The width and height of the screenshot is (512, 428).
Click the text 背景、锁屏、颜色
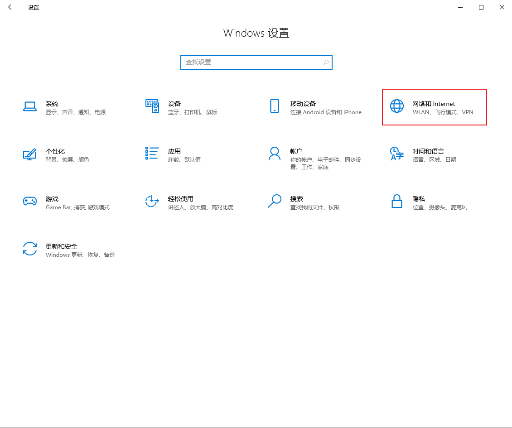67,159
